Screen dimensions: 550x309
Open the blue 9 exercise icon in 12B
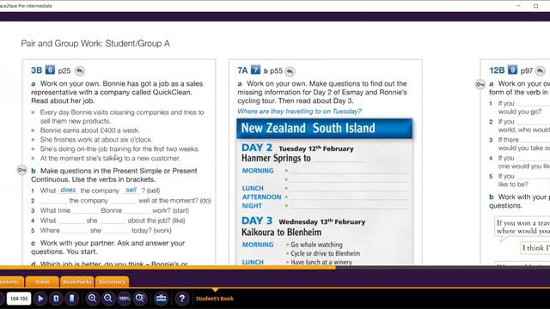(x=512, y=70)
